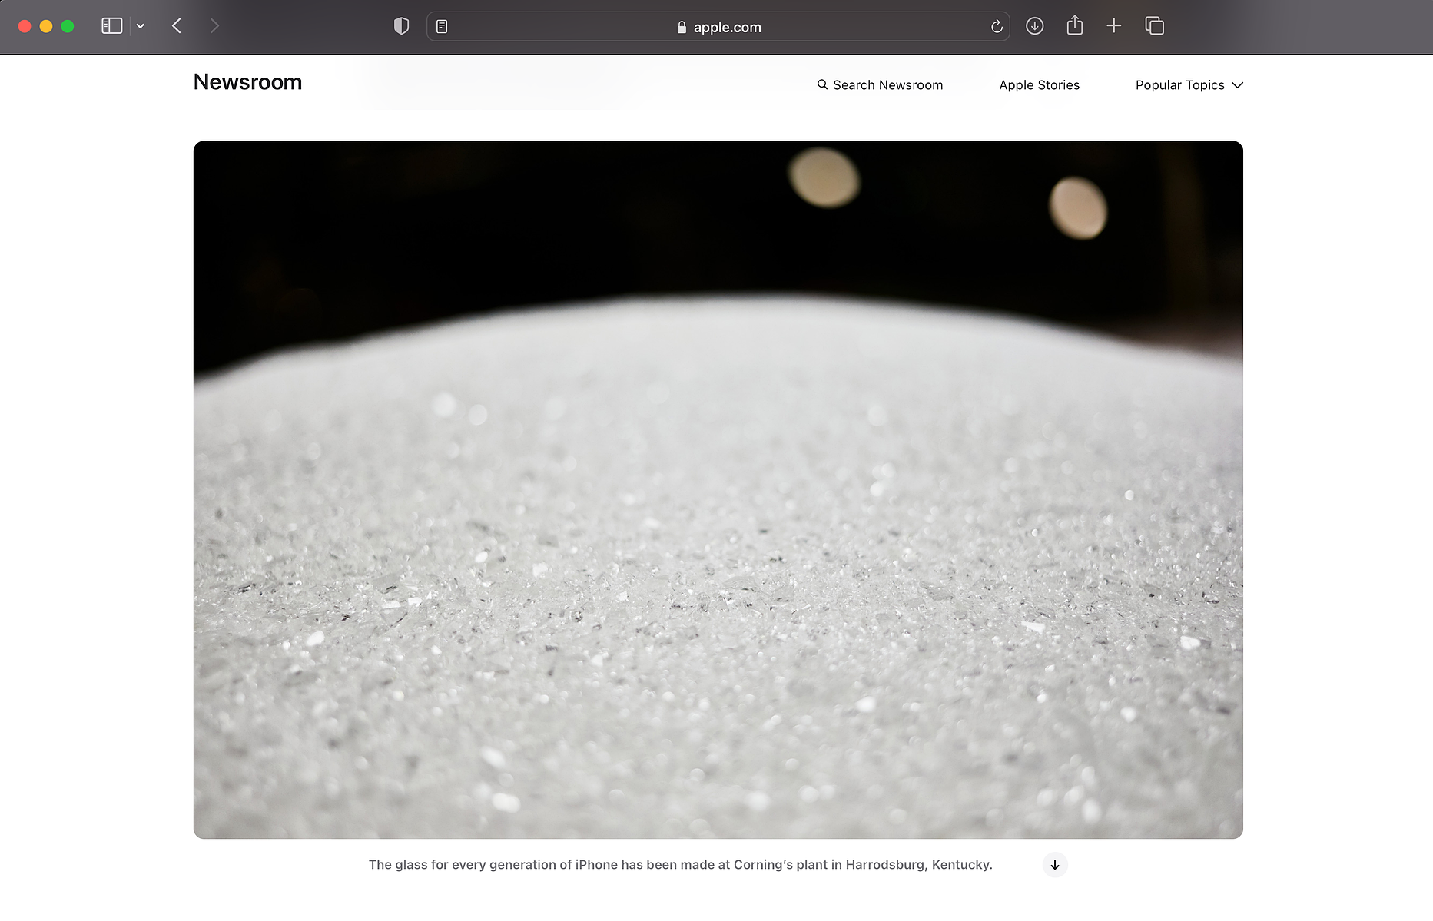Screen dimensions: 1433x921
Task: Open a new tab
Action: click(1114, 26)
